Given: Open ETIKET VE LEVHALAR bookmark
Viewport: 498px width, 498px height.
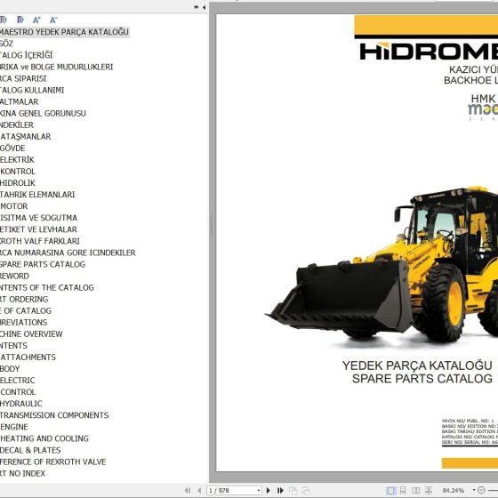Looking at the screenshot, I should coord(39,229).
